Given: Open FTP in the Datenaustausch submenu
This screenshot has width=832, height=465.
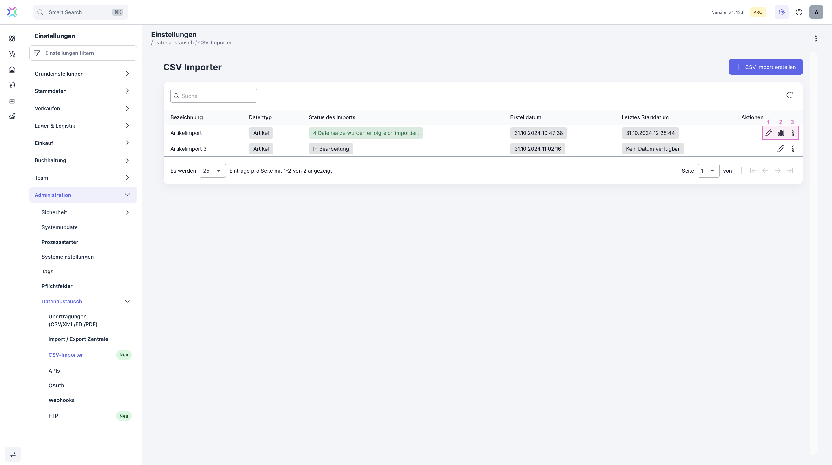Looking at the screenshot, I should click(53, 416).
